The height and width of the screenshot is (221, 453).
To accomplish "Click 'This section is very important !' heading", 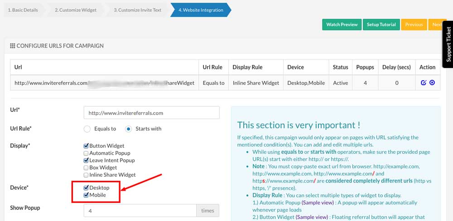I will (x=299, y=125).
